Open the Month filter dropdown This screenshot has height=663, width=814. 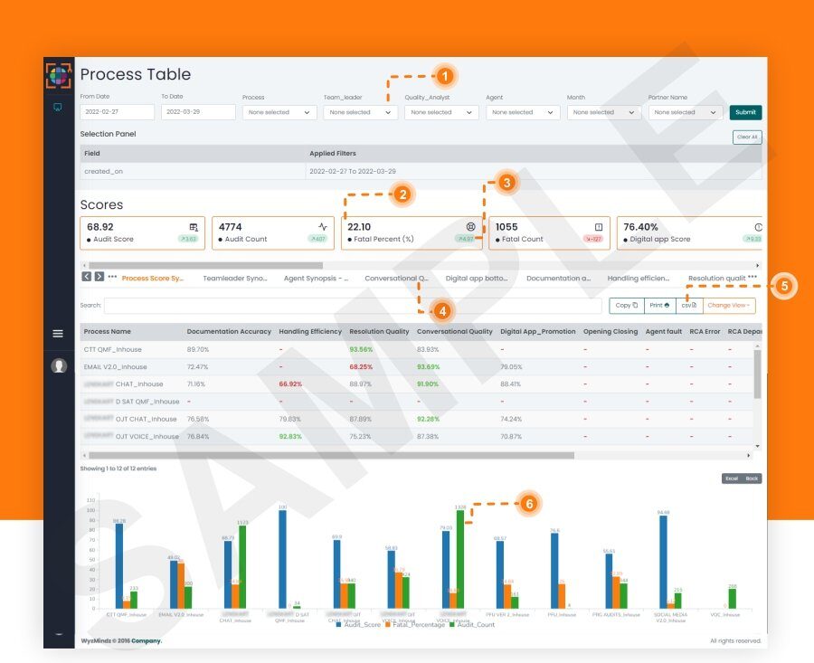(x=604, y=112)
